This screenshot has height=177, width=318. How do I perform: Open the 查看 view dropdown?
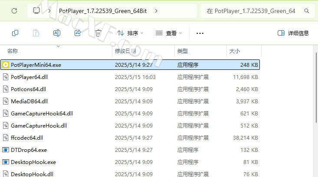pyautogui.click(x=169, y=33)
